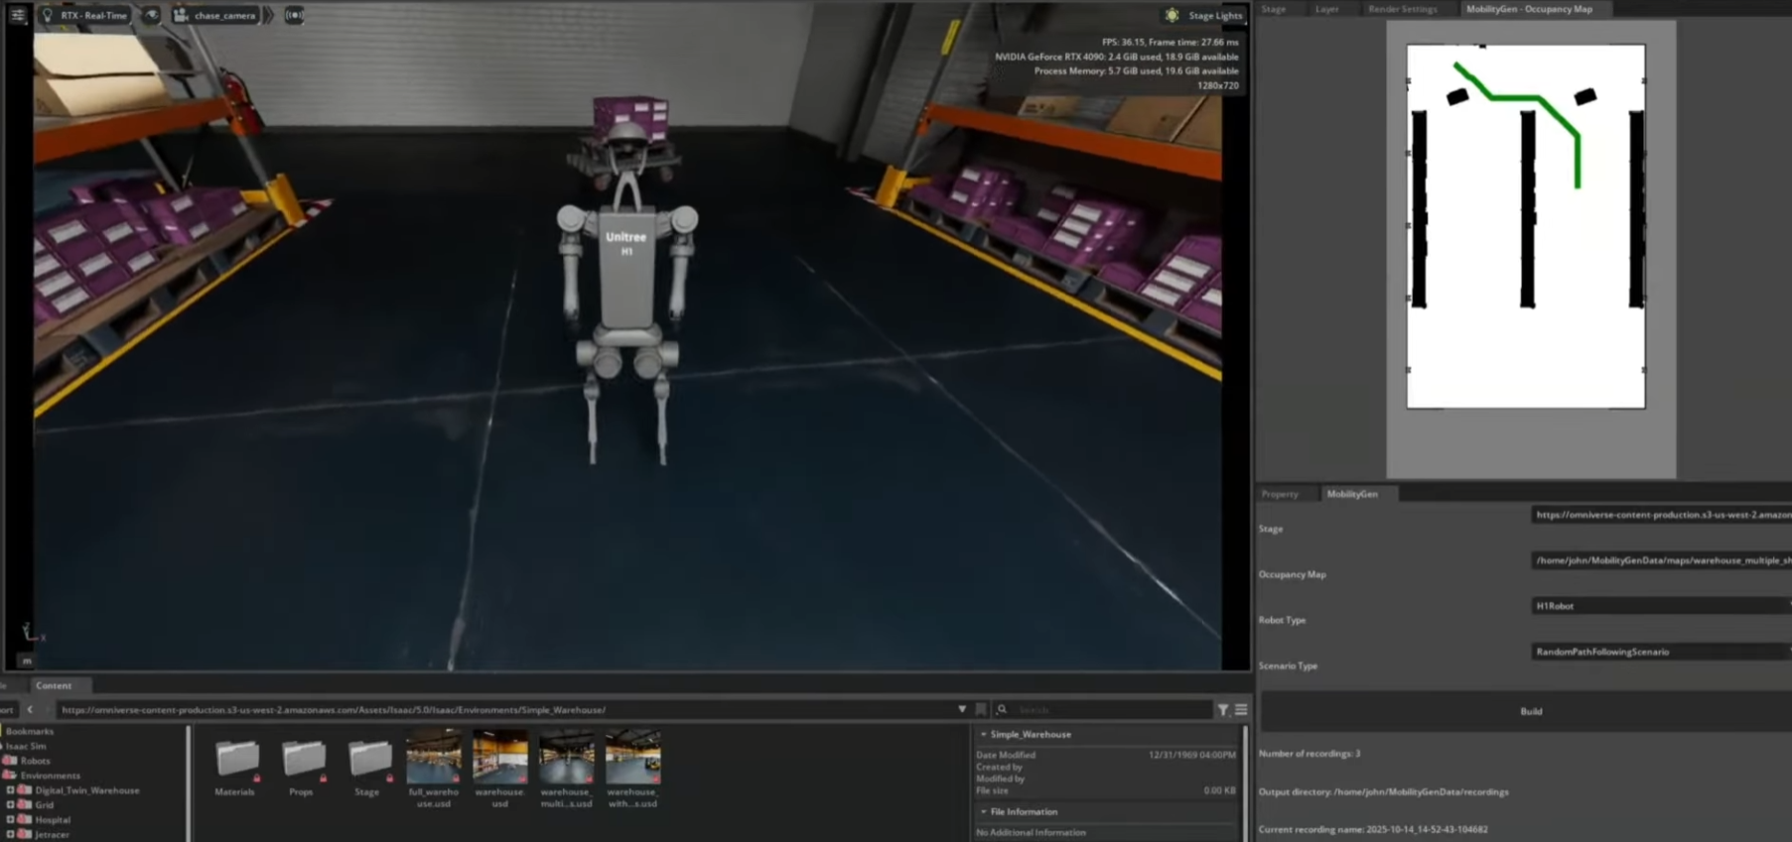Click the File size value 0.00 KB

(x=1220, y=791)
